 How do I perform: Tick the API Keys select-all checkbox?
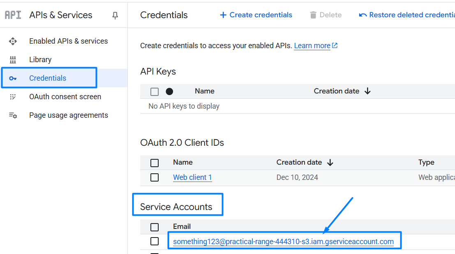coord(155,91)
